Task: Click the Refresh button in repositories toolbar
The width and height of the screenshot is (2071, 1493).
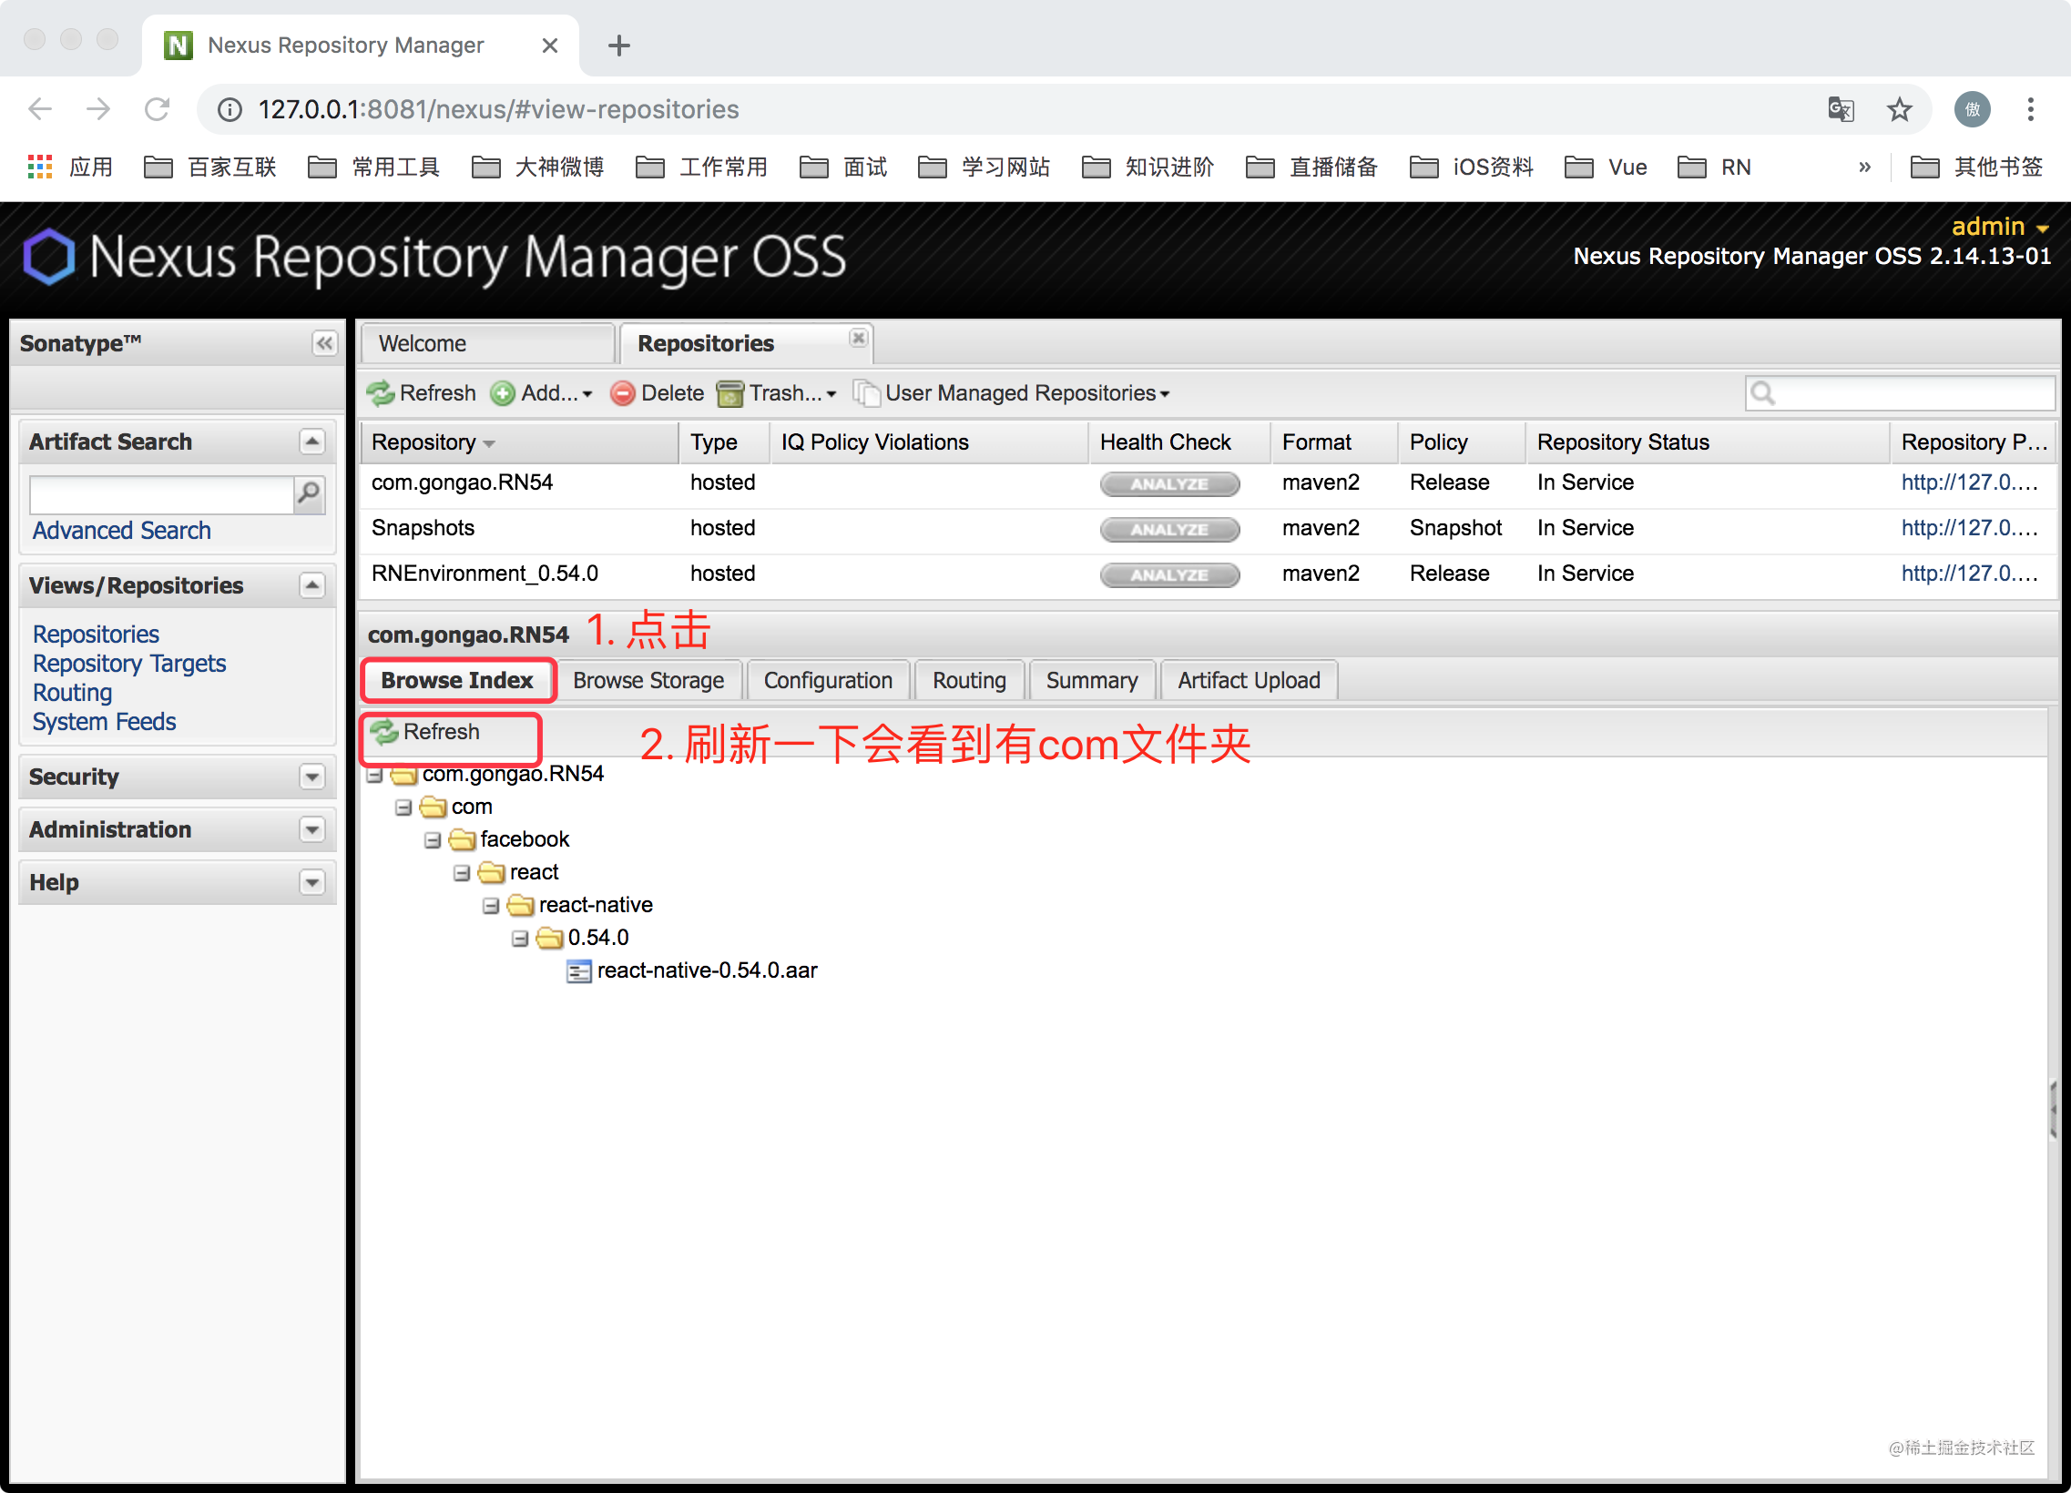Action: coord(421,393)
